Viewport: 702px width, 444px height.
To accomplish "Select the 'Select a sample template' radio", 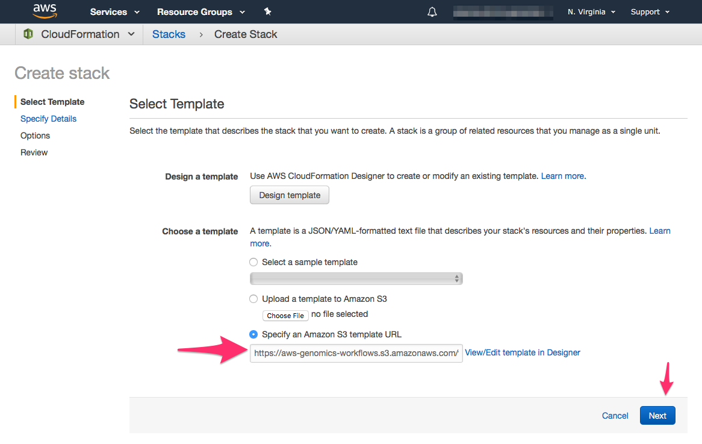I will [x=253, y=262].
